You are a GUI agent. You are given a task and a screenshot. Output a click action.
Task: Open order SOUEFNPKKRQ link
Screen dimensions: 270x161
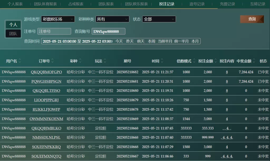46,147
